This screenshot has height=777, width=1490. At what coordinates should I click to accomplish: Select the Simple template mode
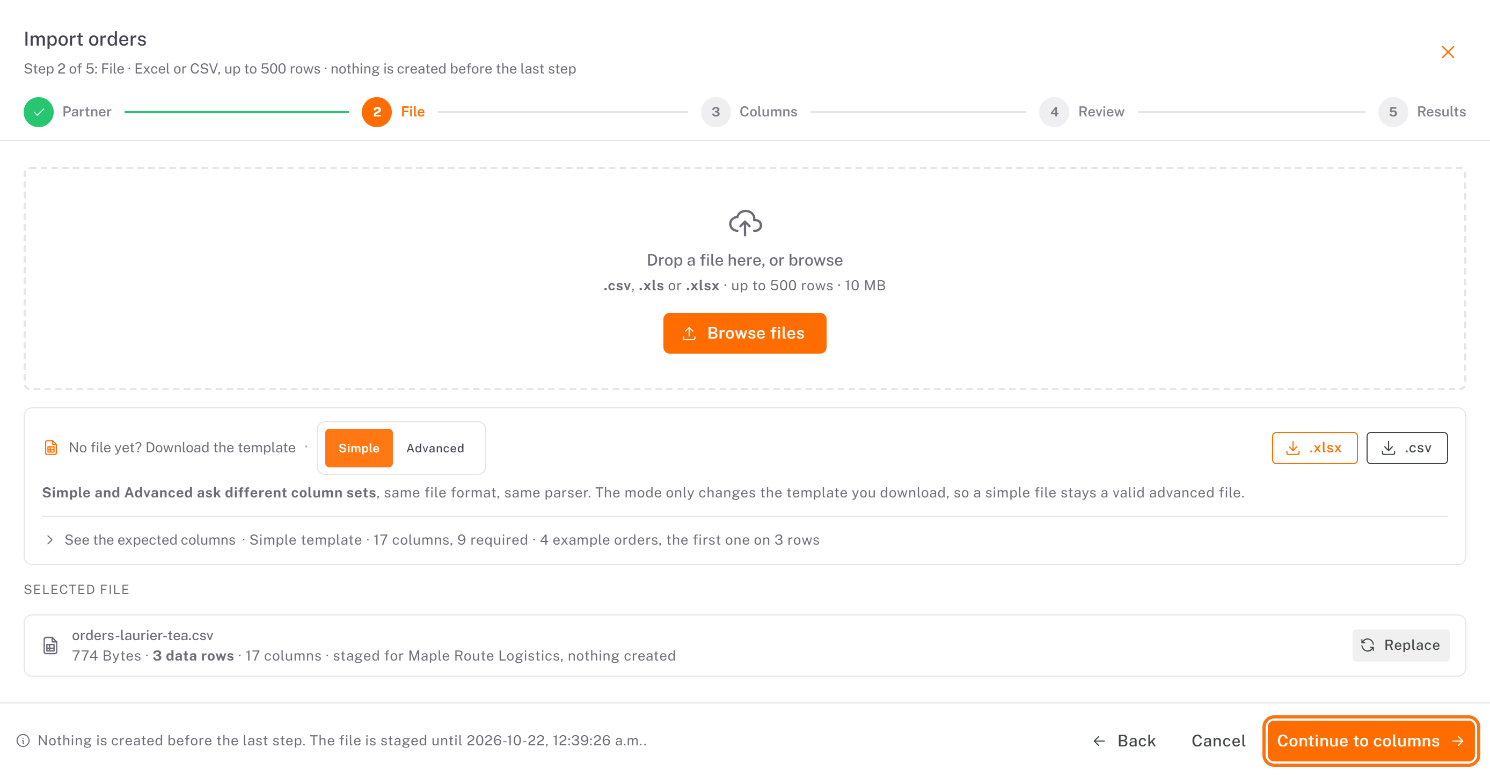[359, 448]
